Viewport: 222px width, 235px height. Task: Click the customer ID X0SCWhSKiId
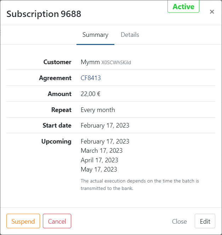[116, 63]
